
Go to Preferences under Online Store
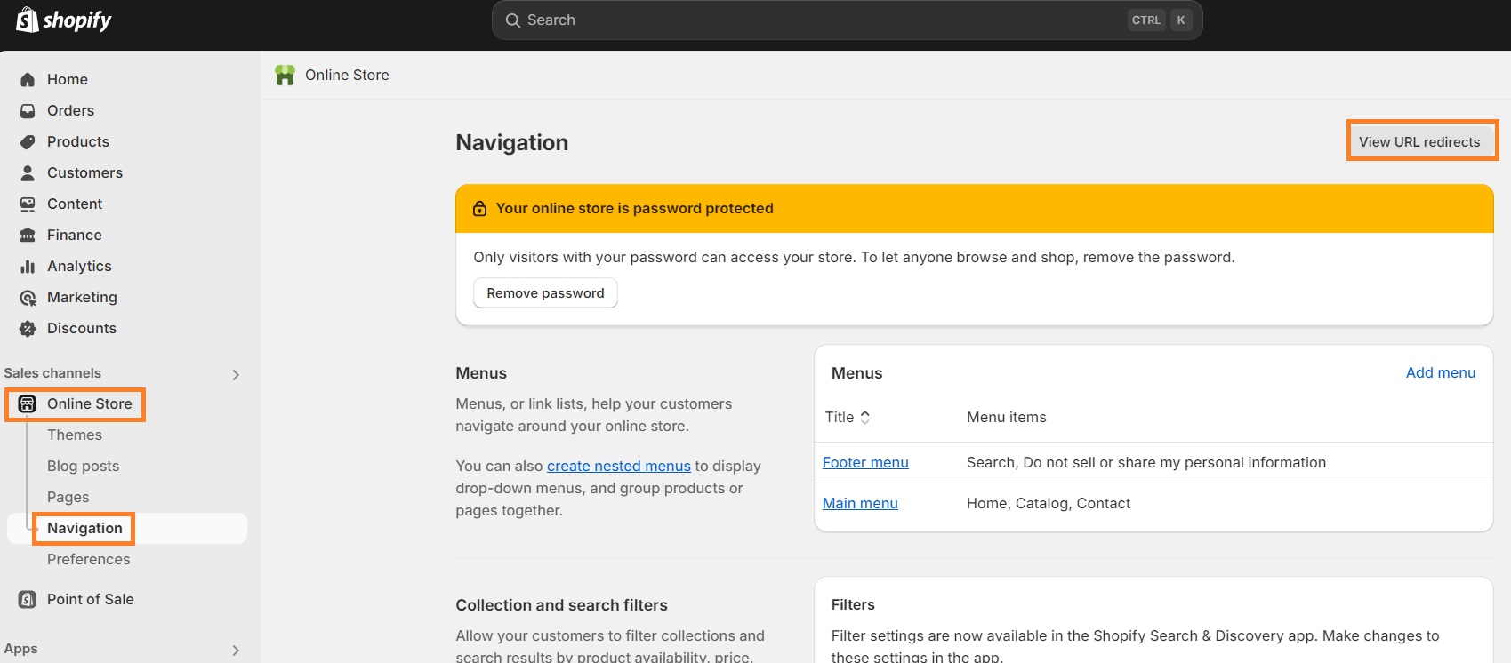click(88, 560)
